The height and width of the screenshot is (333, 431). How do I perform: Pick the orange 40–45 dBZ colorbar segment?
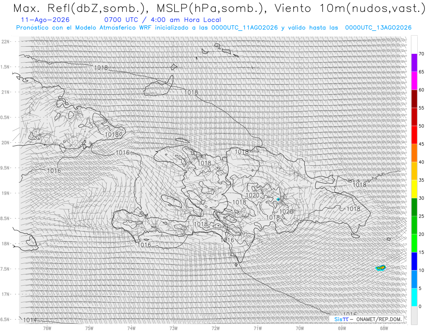pyautogui.click(x=414, y=153)
